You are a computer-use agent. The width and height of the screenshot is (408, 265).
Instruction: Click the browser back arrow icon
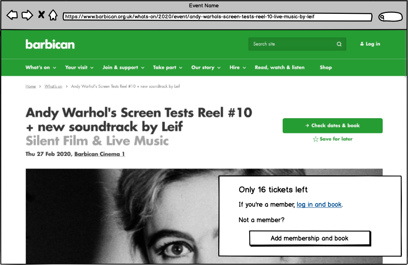[12, 15]
